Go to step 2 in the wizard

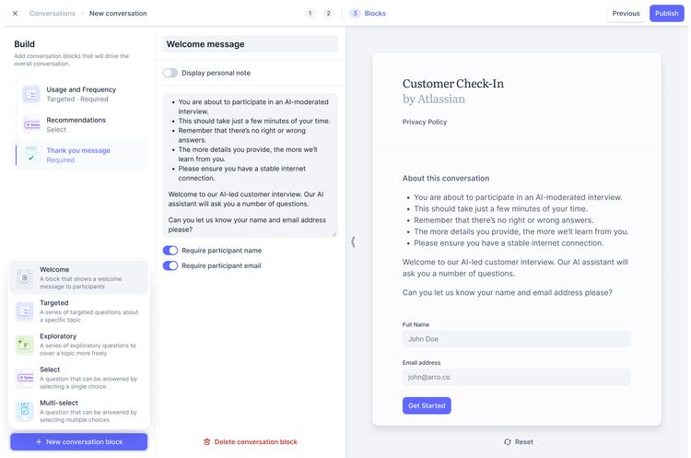tap(328, 13)
